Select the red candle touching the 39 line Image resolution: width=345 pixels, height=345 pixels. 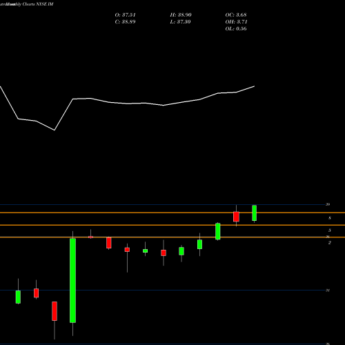pos(236,217)
